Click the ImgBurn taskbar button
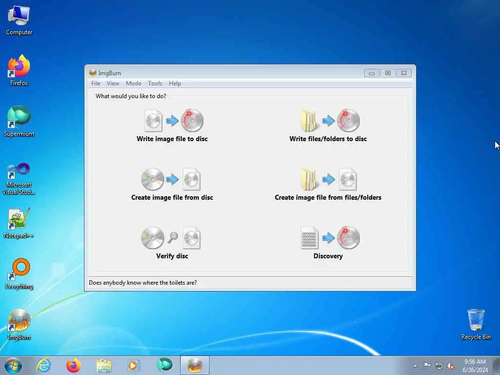This screenshot has width=500, height=375. pos(195,365)
